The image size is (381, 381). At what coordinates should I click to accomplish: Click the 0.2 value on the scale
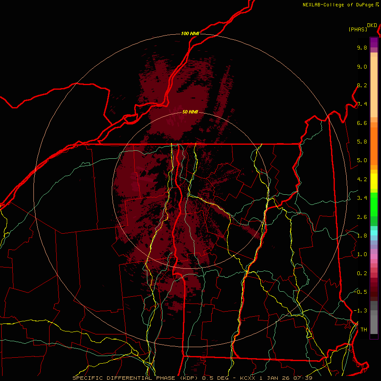pos(362,273)
